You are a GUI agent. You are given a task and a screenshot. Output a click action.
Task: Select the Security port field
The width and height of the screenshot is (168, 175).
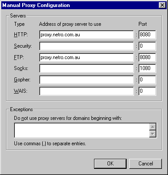pyautogui.click(x=147, y=46)
